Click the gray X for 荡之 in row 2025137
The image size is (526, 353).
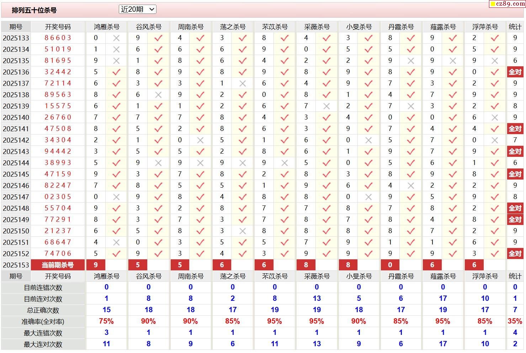tap(243, 83)
